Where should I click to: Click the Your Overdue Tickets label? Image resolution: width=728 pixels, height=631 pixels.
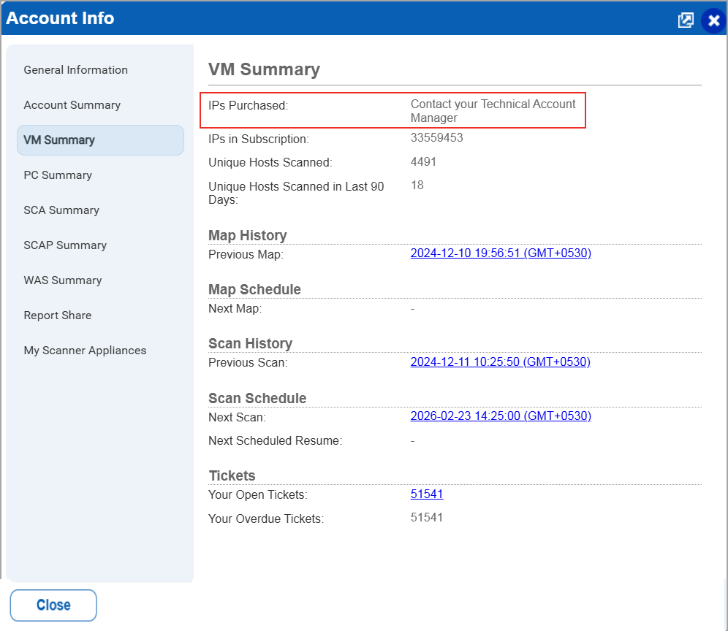[265, 519]
